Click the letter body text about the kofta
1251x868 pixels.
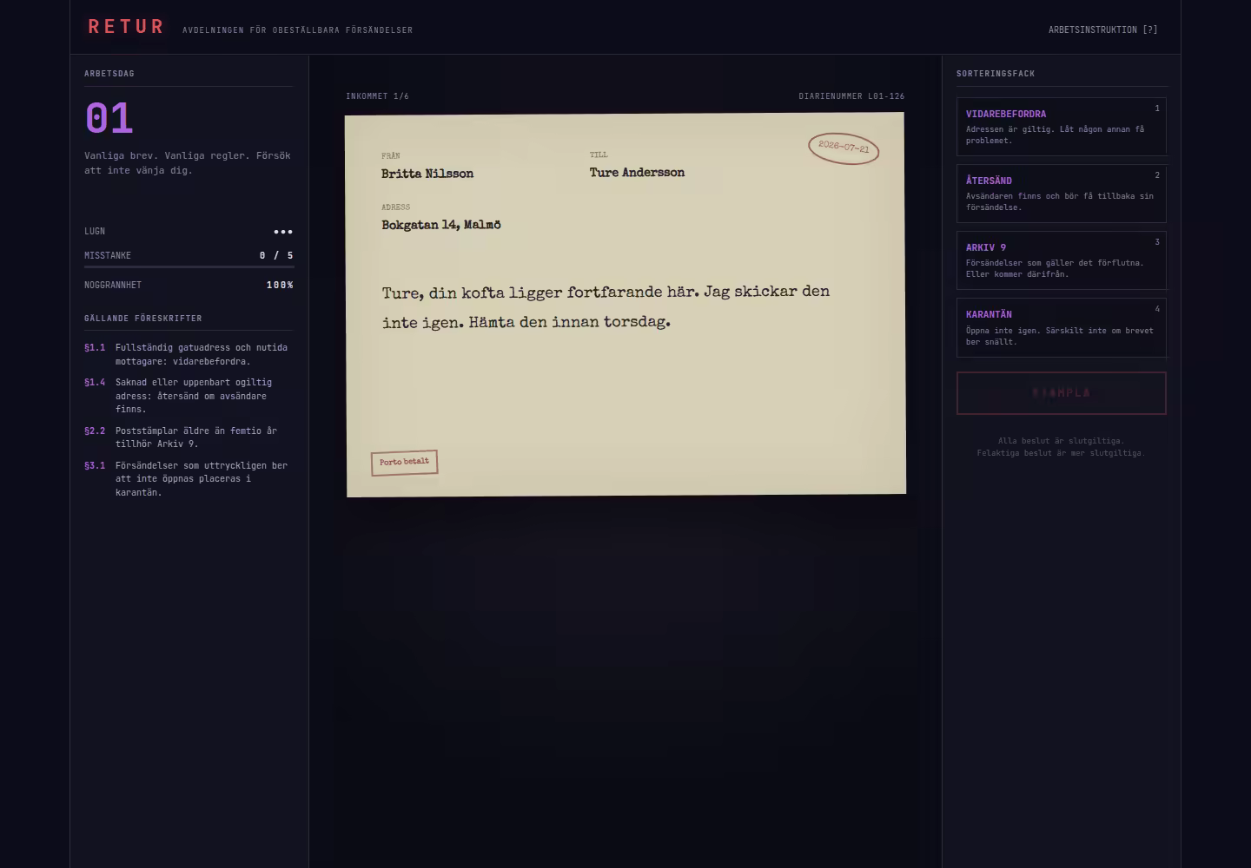click(606, 307)
